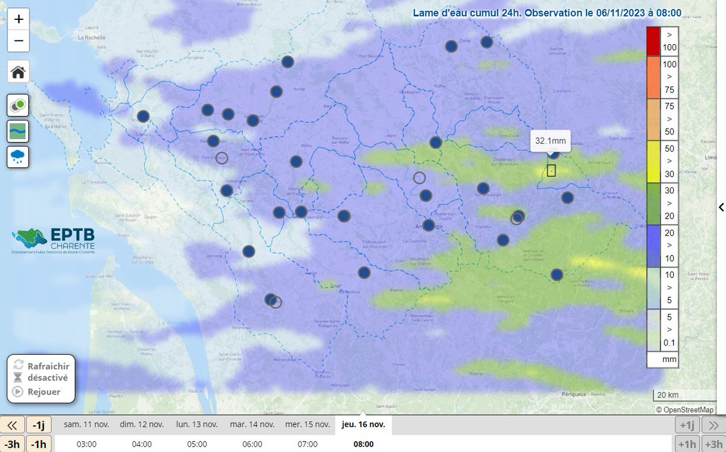Select the 'jeu. 16 nov.' date tab
The width and height of the screenshot is (726, 452).
[364, 424]
